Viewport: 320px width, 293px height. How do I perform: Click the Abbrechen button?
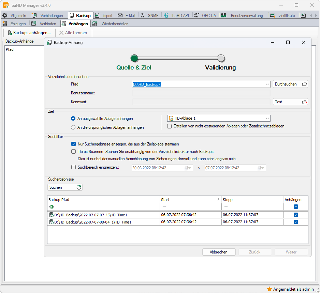coord(219,252)
